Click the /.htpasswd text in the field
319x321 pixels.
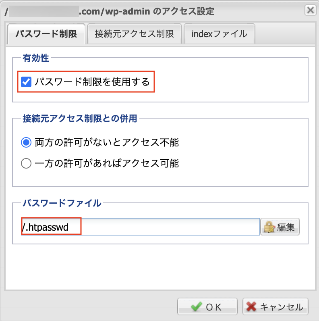coord(46,227)
